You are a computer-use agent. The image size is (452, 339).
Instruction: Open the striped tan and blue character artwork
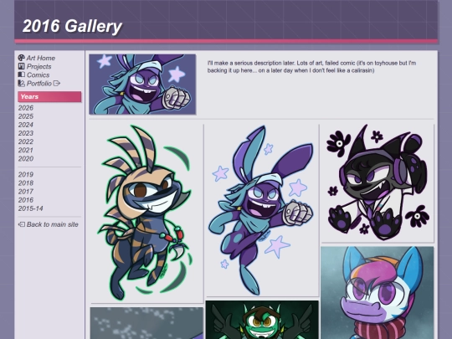pos(146,213)
